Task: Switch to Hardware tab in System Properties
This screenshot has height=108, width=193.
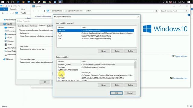Action: pyautogui.click(x=33, y=26)
